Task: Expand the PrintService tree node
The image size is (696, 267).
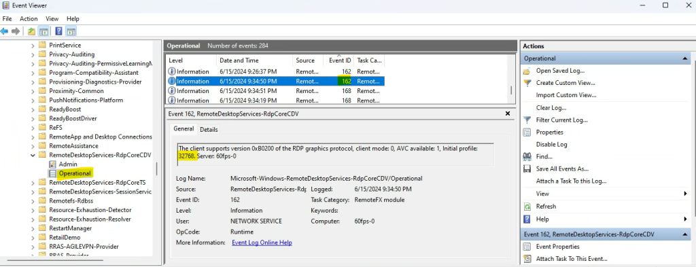Action: pos(33,46)
